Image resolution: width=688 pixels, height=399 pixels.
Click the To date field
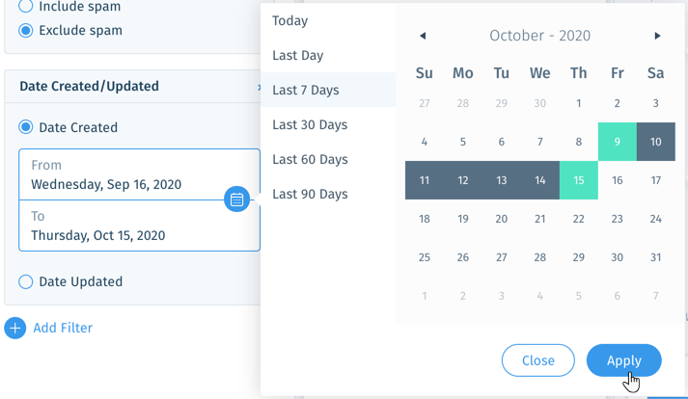(139, 226)
